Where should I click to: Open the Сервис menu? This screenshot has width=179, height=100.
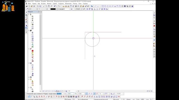click(55, 4)
